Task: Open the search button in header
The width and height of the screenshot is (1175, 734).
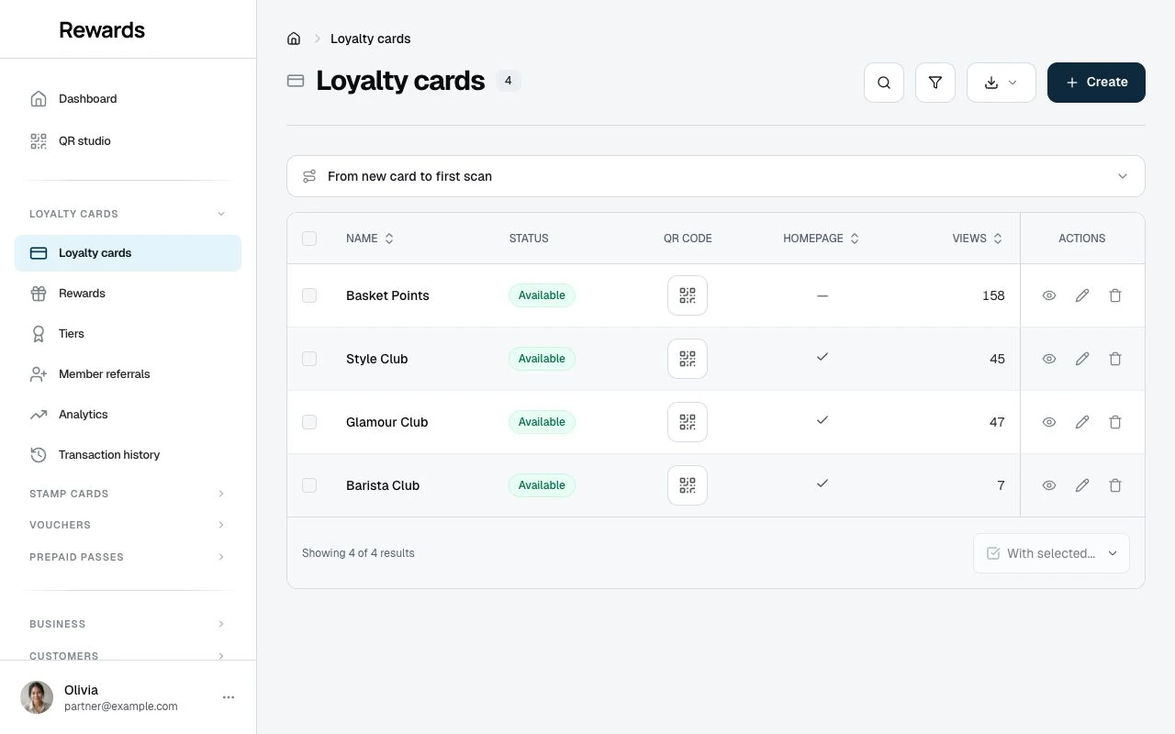Action: coord(884,83)
